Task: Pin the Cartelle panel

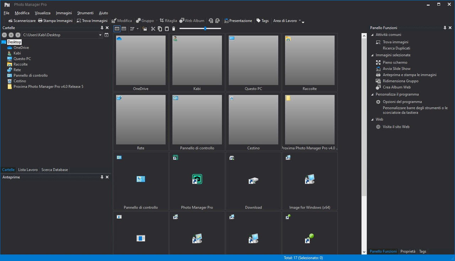Action: click(102, 28)
